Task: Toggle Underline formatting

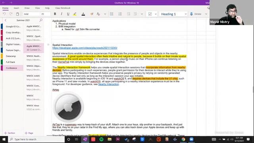Action: tap(68, 14)
